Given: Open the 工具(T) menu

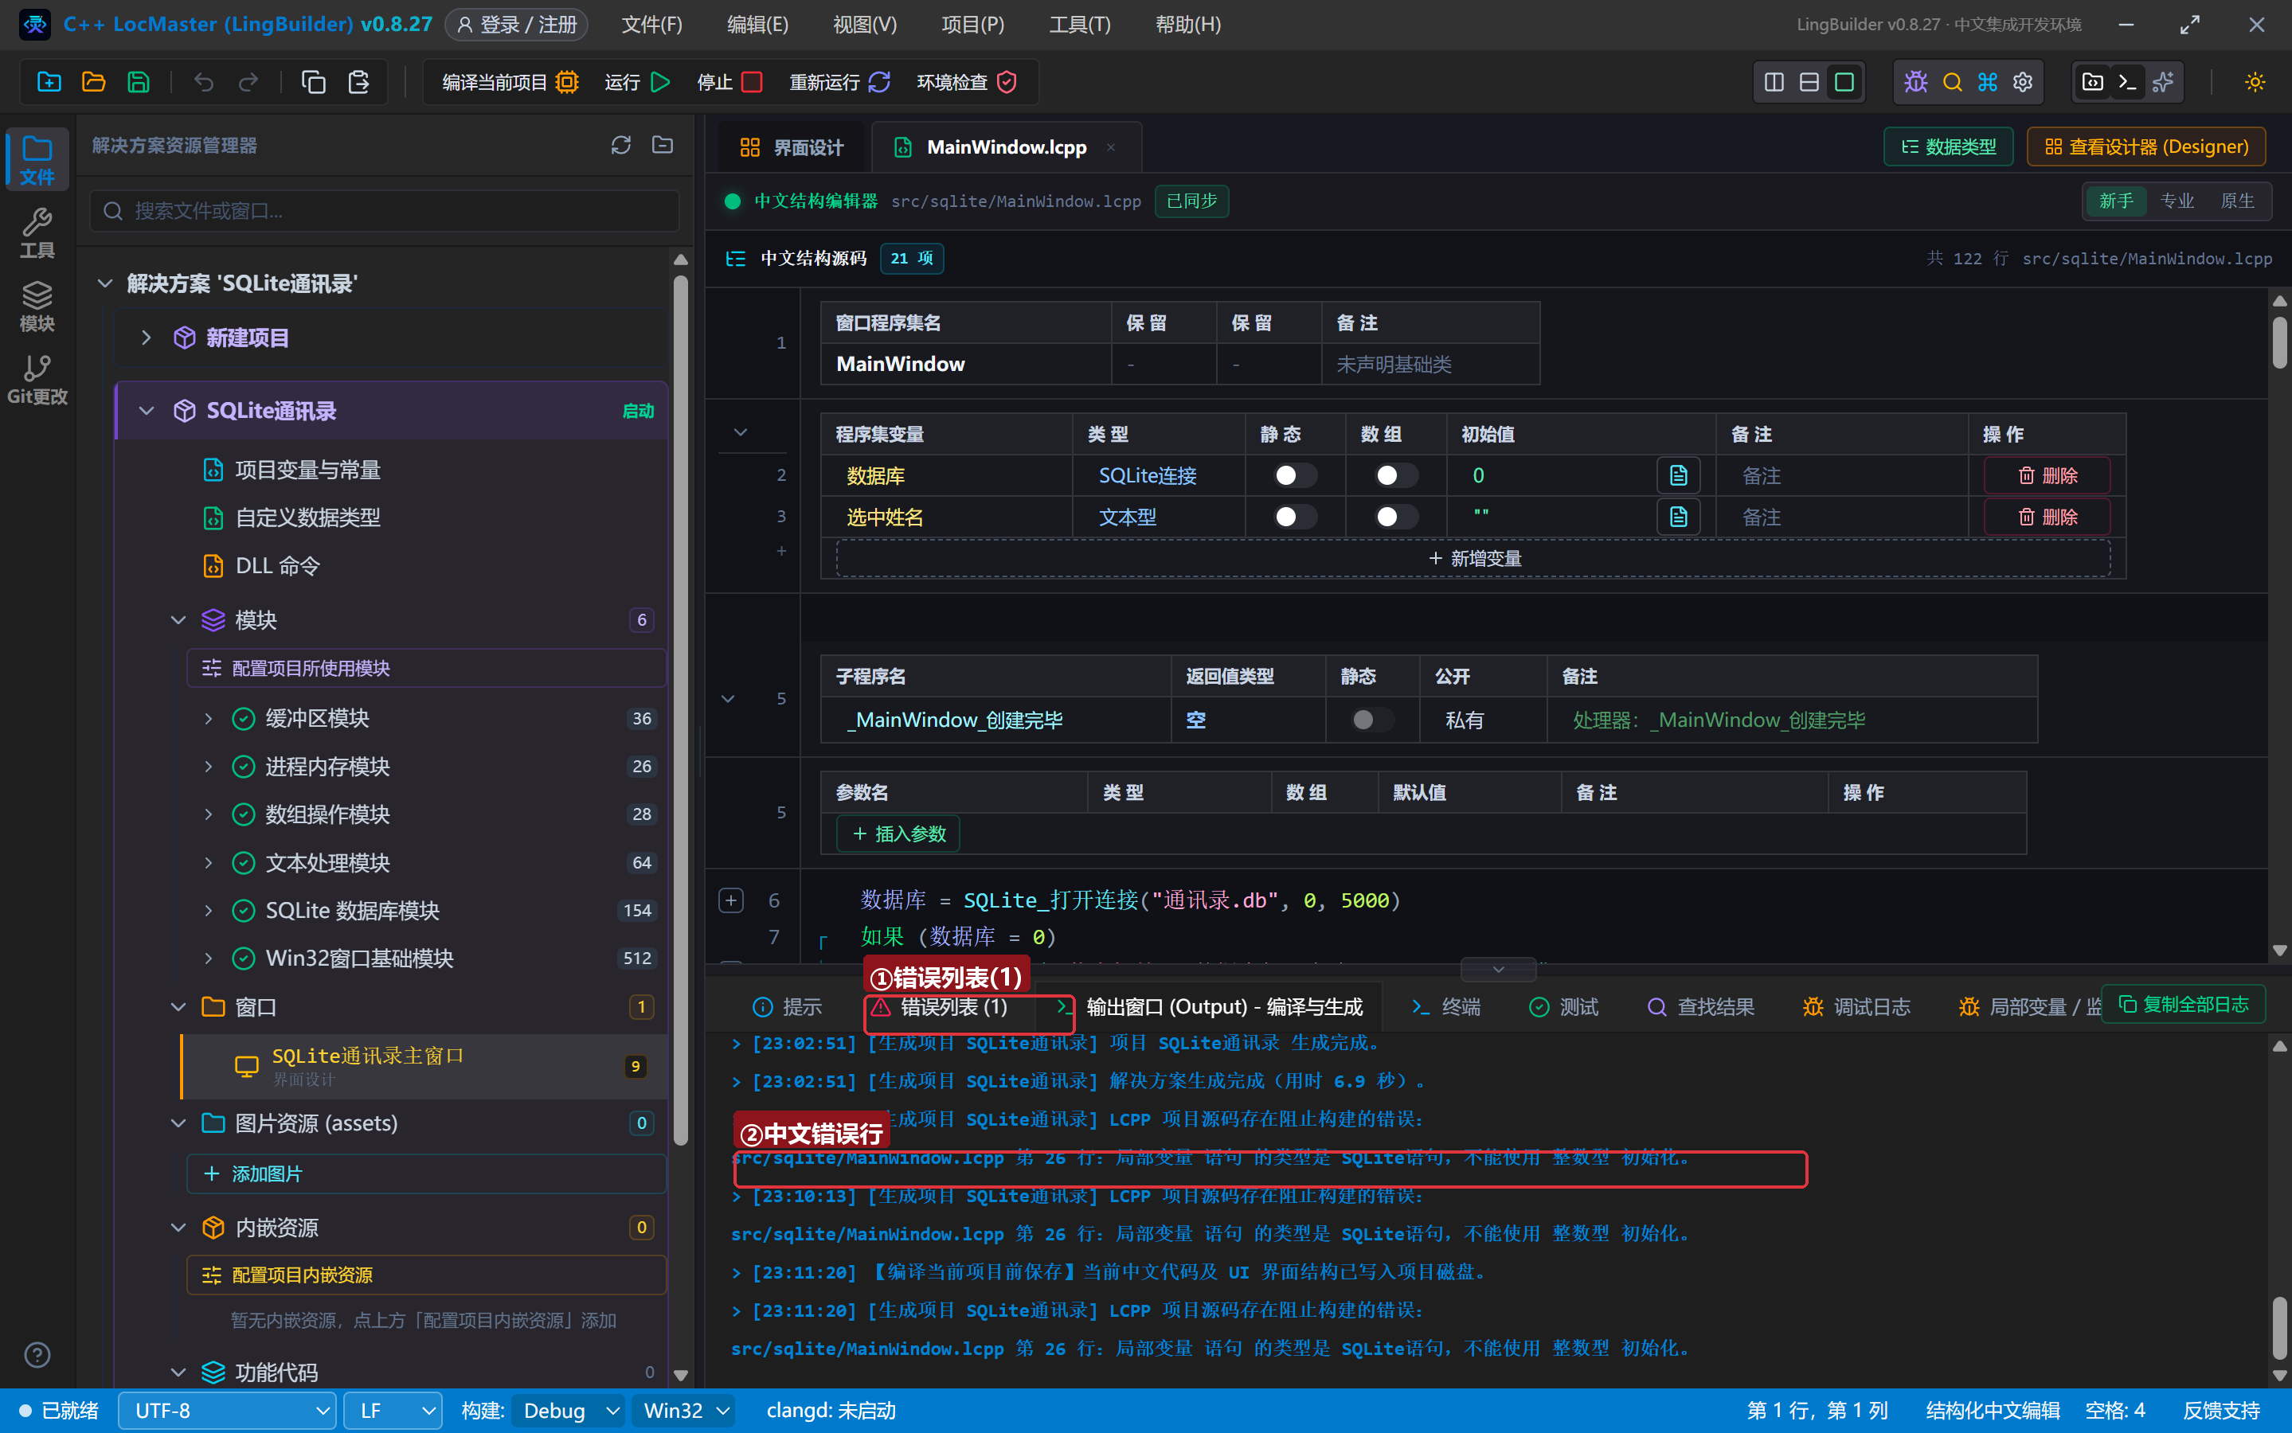Looking at the screenshot, I should (x=1080, y=25).
